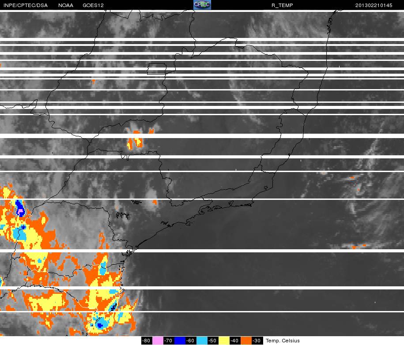The image size is (404, 345).
Task: Click the -80 legend value label
Action: [146, 341]
